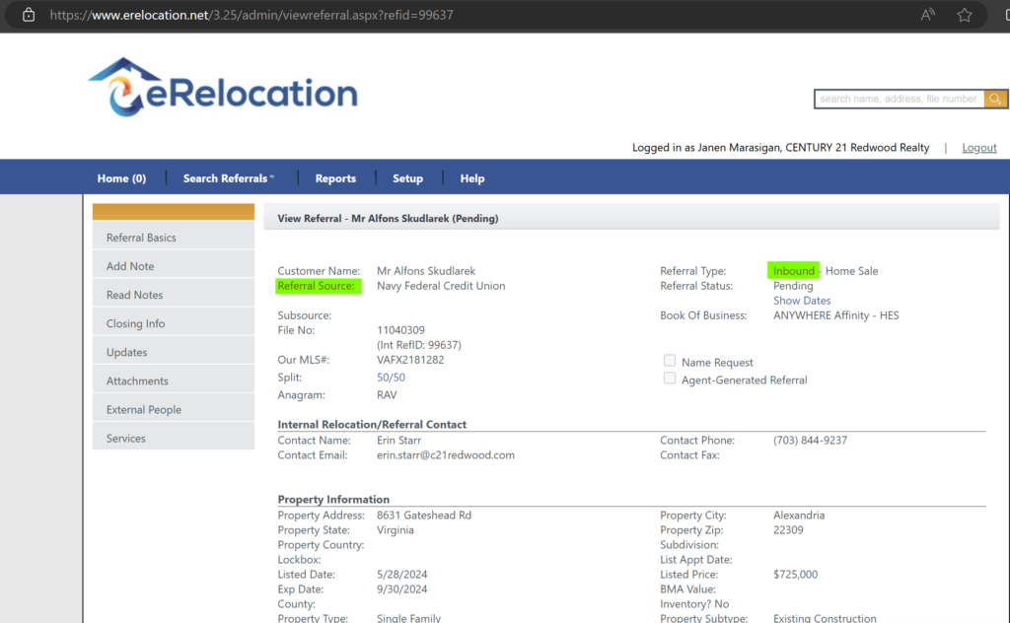The height and width of the screenshot is (623, 1010).
Task: Open Read Notes in sidebar
Action: click(x=174, y=295)
